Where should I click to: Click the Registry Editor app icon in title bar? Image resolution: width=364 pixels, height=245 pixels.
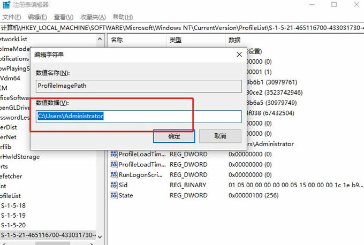pos(6,4)
